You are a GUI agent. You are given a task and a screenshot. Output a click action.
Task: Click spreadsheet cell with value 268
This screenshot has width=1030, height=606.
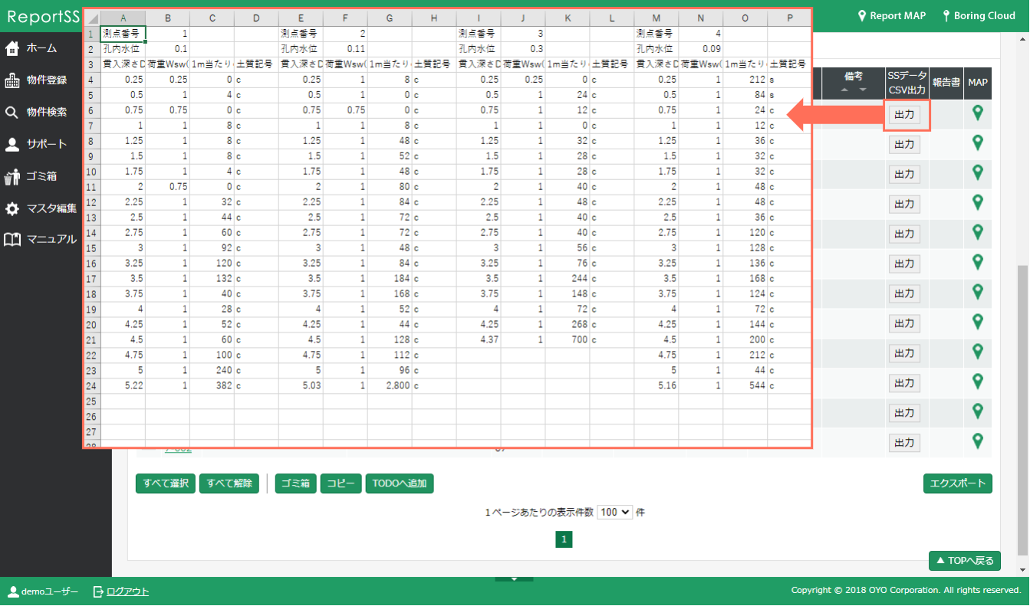(568, 325)
